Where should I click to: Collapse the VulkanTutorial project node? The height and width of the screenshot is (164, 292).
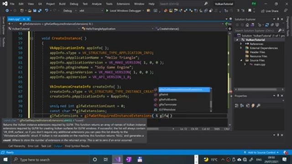237,40
